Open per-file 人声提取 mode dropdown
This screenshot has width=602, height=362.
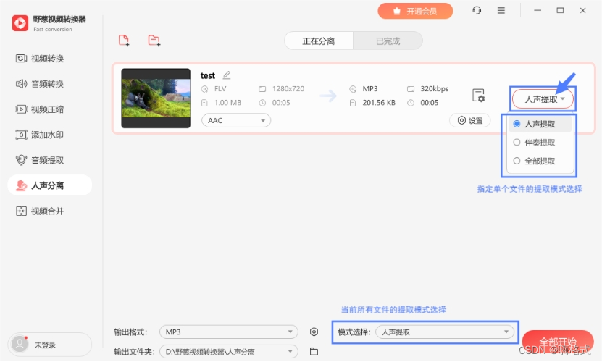(543, 99)
